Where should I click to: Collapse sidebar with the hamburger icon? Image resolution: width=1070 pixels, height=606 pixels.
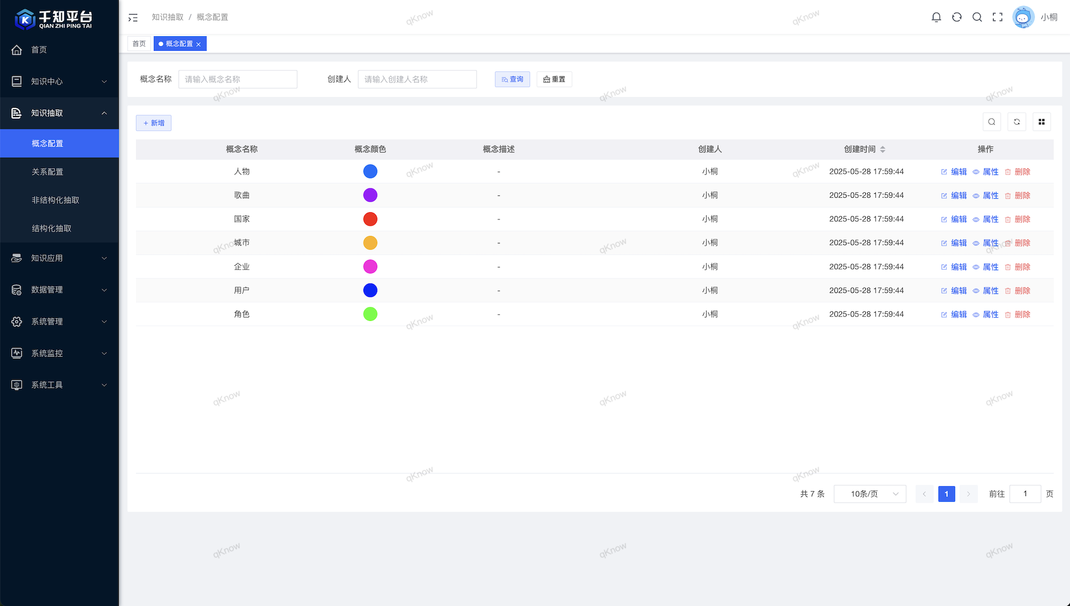click(x=133, y=18)
